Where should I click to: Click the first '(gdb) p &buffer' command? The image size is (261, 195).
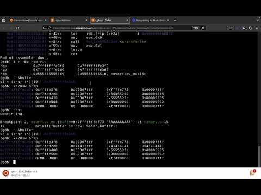(16, 78)
